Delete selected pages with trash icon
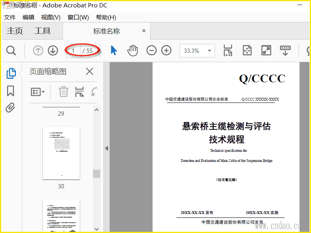The image size is (311, 233). click(63, 92)
